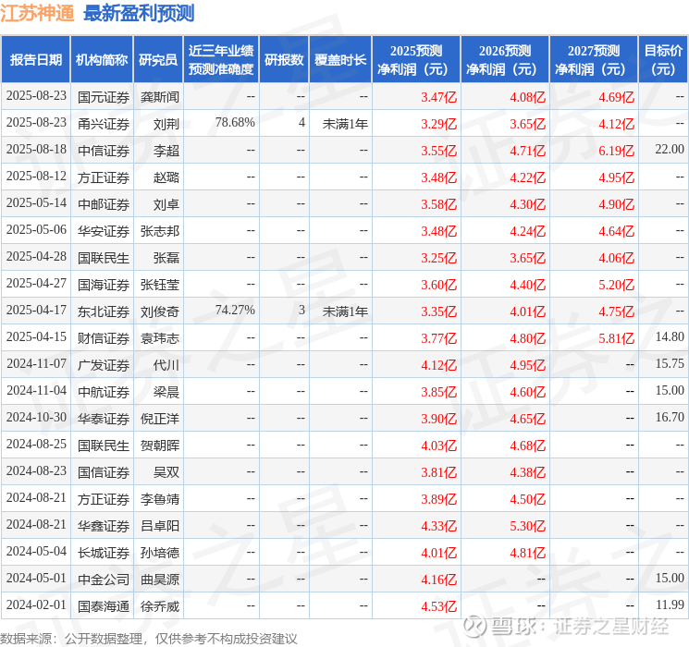689x647 pixels.
Task: Click the 国信证券 institution cell
Action: pyautogui.click(x=104, y=472)
